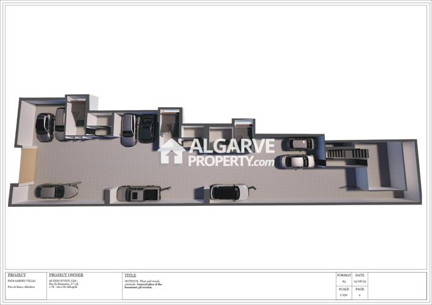Select the SUV parked at the bottom center-left
This screenshot has height=305, width=432.
click(x=138, y=194)
